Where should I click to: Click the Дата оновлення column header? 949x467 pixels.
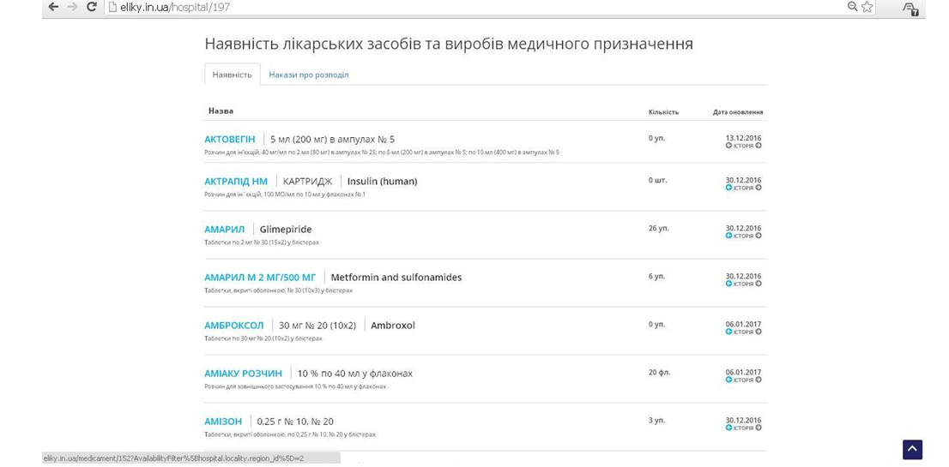click(x=737, y=112)
